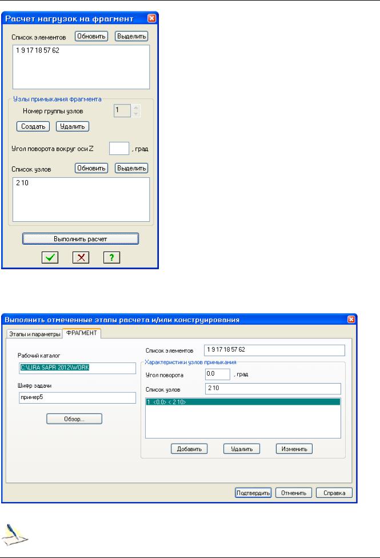The image size is (380, 558).
Task: Confirm with the green checkmark icon
Action: point(50,257)
